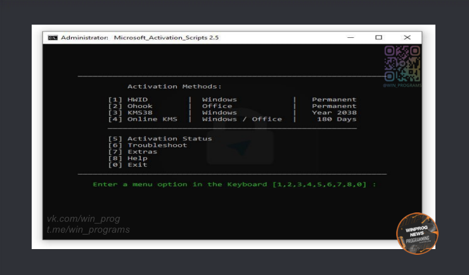Select the [2] Ohook option text
469x275 pixels.
[x=131, y=106]
